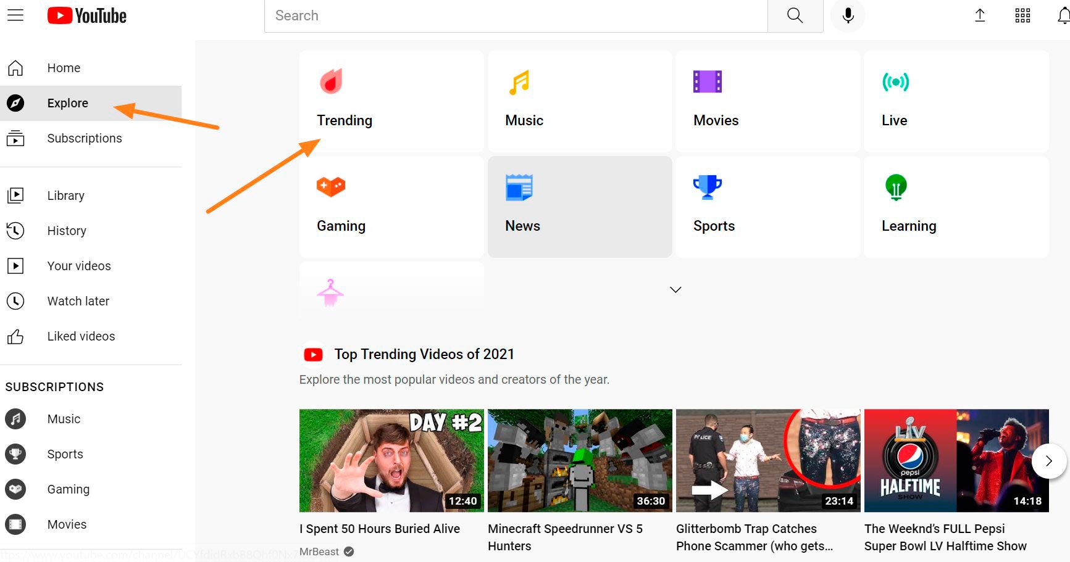The image size is (1070, 562).
Task: Click the Liked videos thumbs-up icon
Action: coord(15,336)
